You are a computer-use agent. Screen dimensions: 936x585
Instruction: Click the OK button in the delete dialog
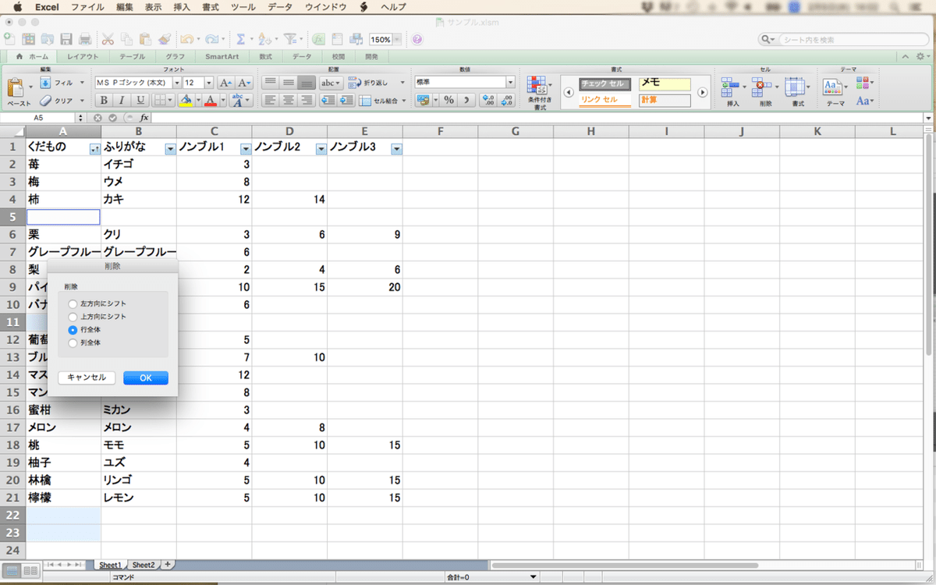pyautogui.click(x=146, y=378)
